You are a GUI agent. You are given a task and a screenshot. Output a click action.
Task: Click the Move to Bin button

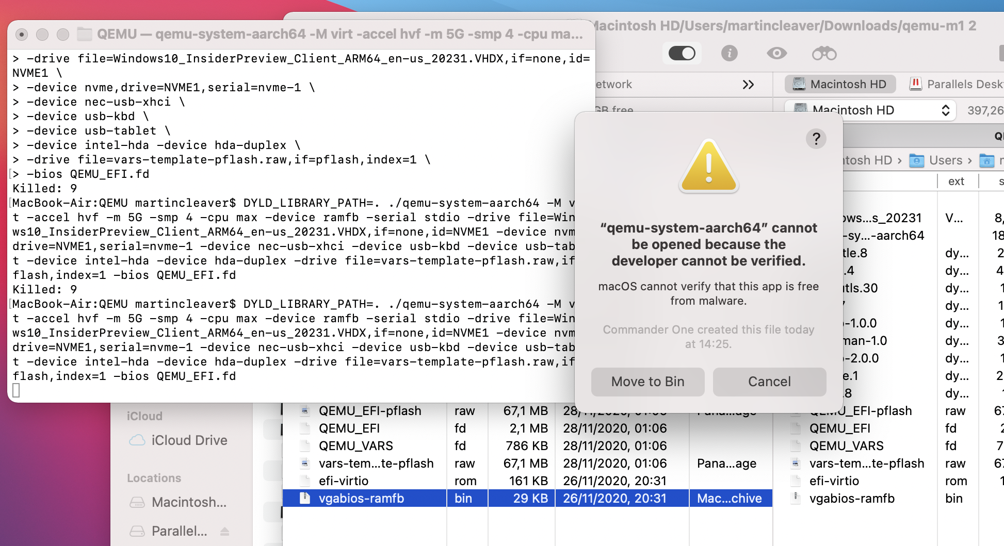click(647, 382)
